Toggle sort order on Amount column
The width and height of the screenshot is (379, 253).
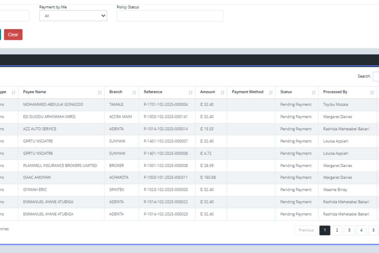pyautogui.click(x=222, y=92)
